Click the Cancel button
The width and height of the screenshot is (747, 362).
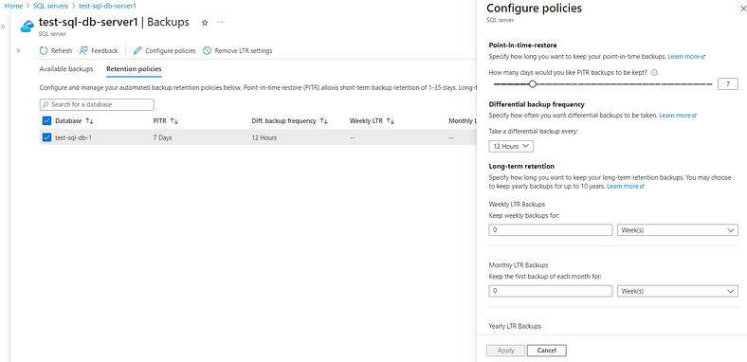click(x=547, y=351)
